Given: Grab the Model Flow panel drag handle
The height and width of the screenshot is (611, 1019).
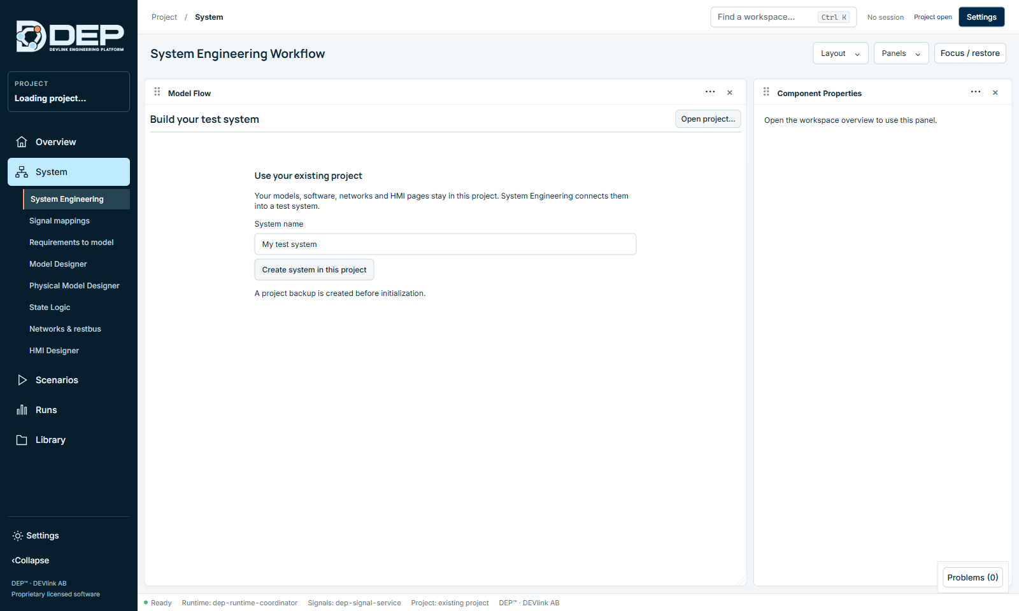Looking at the screenshot, I should pyautogui.click(x=157, y=92).
